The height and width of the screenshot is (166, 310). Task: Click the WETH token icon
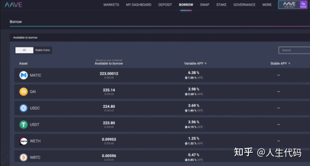[24, 141]
